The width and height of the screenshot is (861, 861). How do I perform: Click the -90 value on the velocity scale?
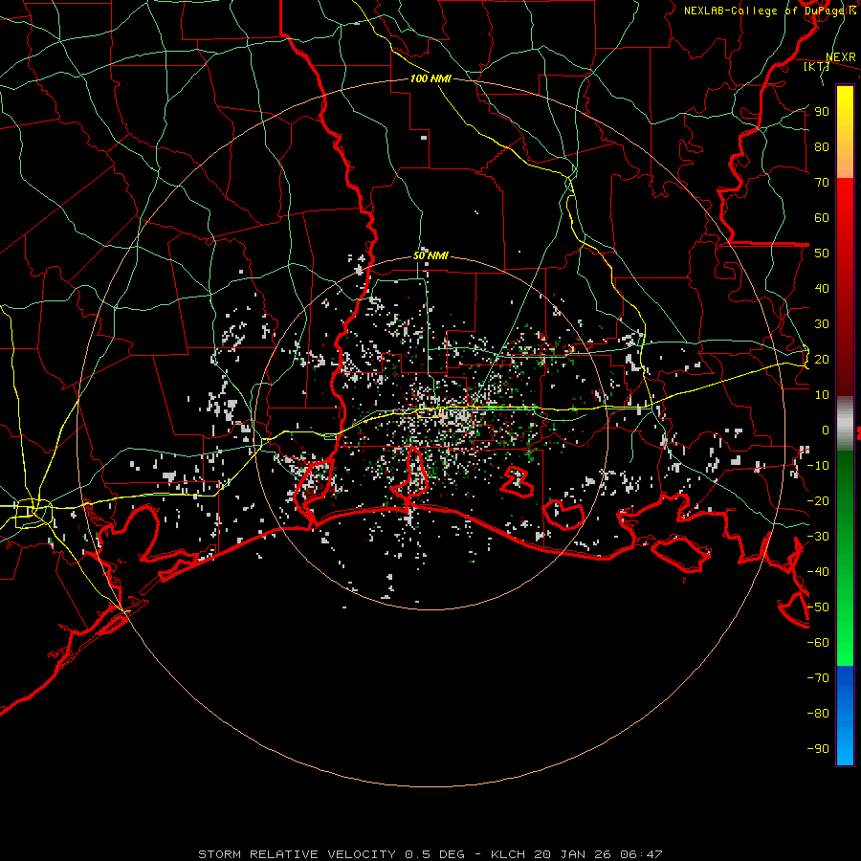(818, 749)
